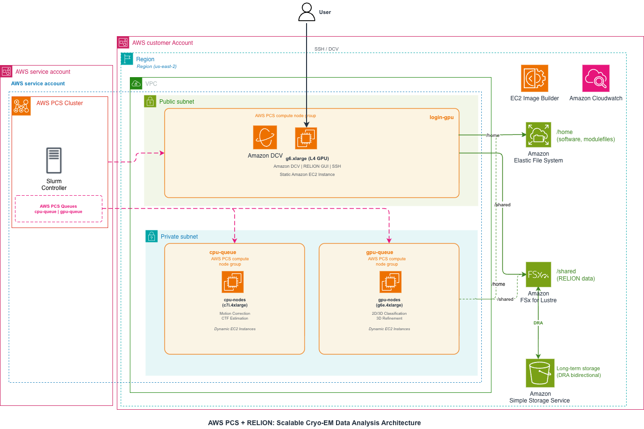Select the Private subnet lock icon
644x429 pixels.
point(152,236)
